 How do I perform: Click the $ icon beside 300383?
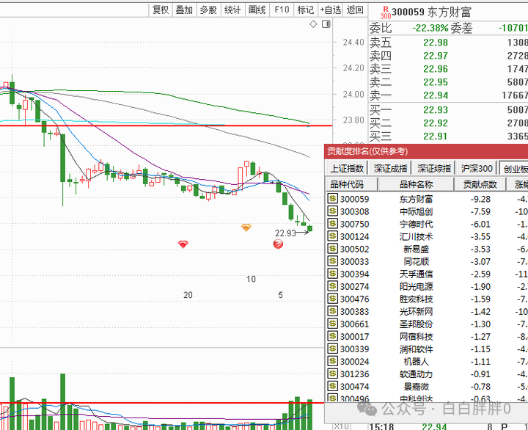click(x=332, y=310)
